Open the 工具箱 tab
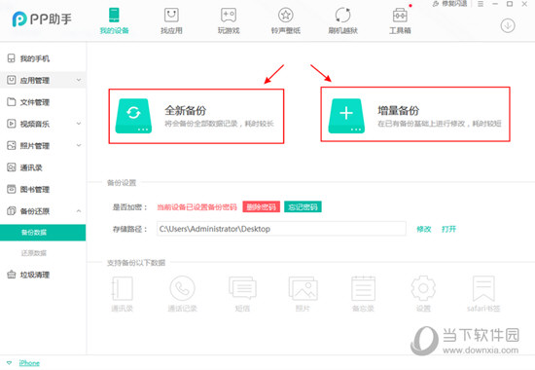The width and height of the screenshot is (535, 370). (x=400, y=20)
